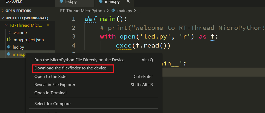Select Reveal in File Explorer
This screenshot has width=265, height=113.
(x=55, y=85)
